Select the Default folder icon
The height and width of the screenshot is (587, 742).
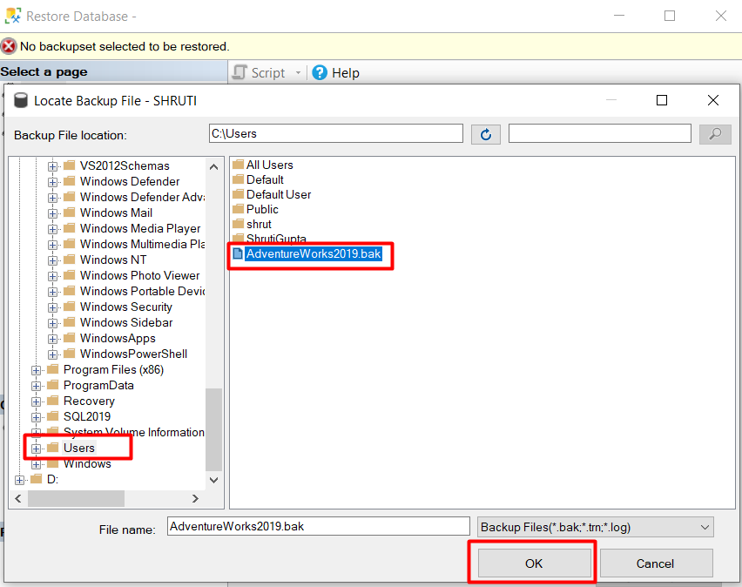238,179
